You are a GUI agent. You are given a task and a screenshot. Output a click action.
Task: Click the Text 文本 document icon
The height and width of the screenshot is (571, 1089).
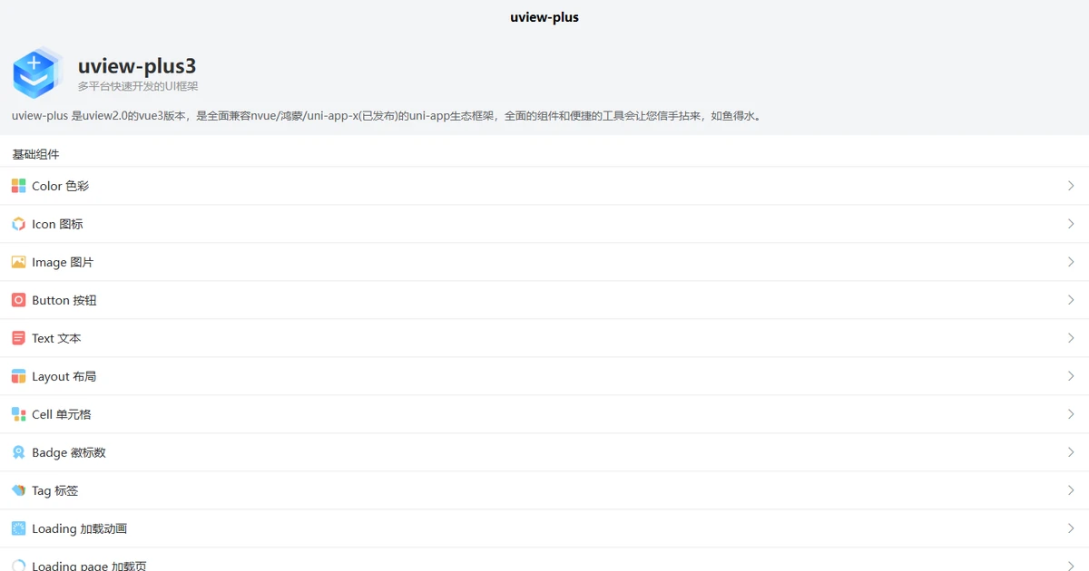(x=18, y=338)
